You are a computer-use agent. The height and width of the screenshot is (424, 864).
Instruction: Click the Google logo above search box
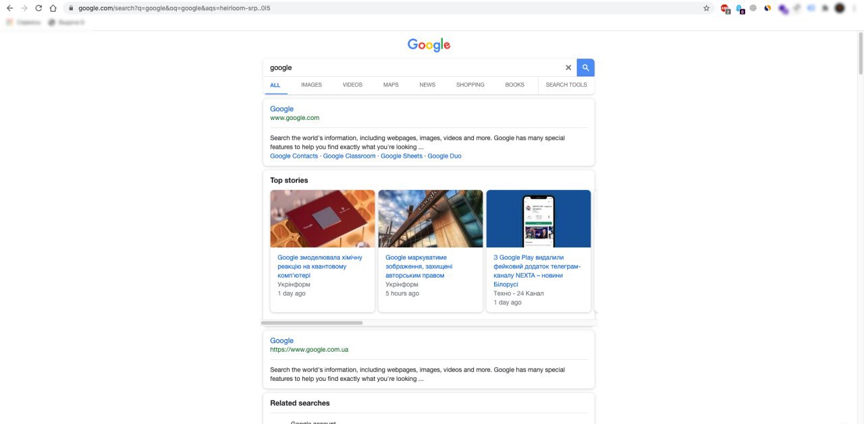(429, 45)
